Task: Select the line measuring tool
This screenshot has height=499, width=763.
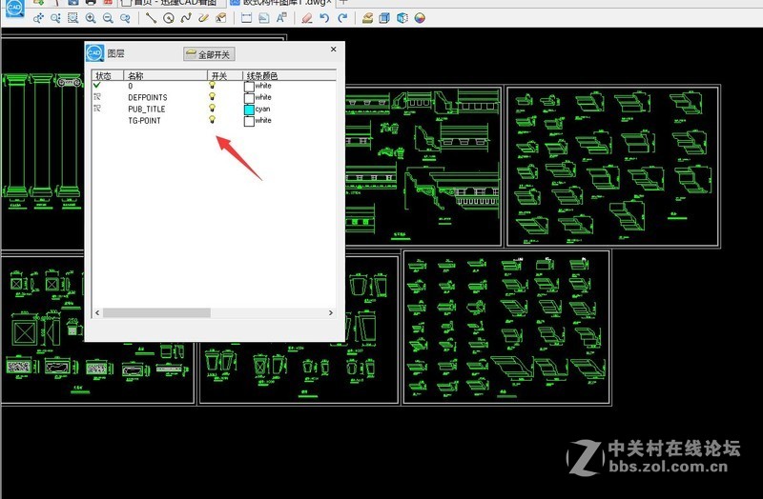Action: 151,18
